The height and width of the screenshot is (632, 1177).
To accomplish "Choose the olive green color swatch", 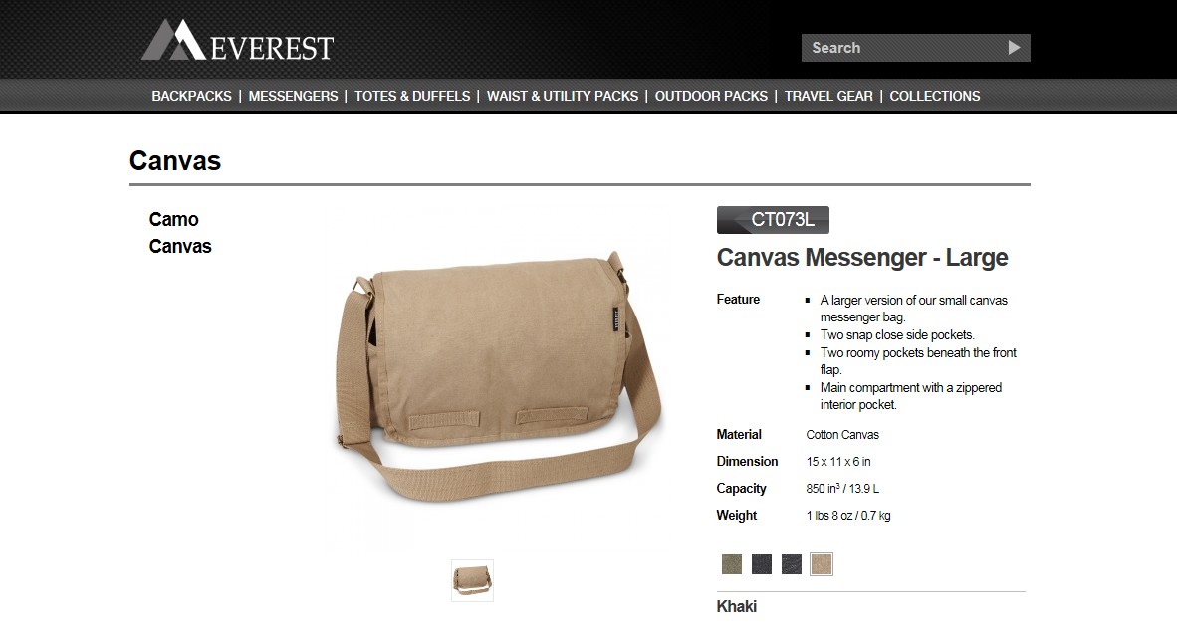I will [731, 563].
